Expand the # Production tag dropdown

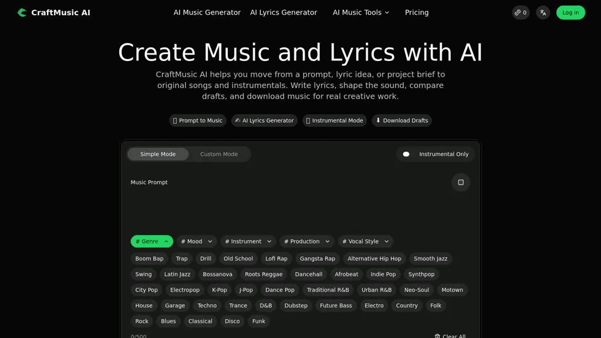tap(306, 241)
